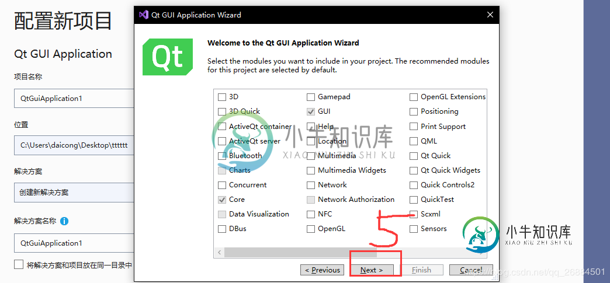
Task: Enable the 3D module checkbox
Action: pos(222,97)
